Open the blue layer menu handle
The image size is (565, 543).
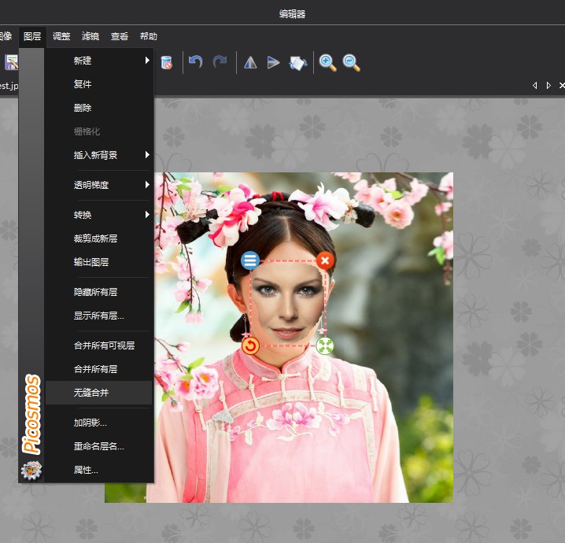click(250, 260)
